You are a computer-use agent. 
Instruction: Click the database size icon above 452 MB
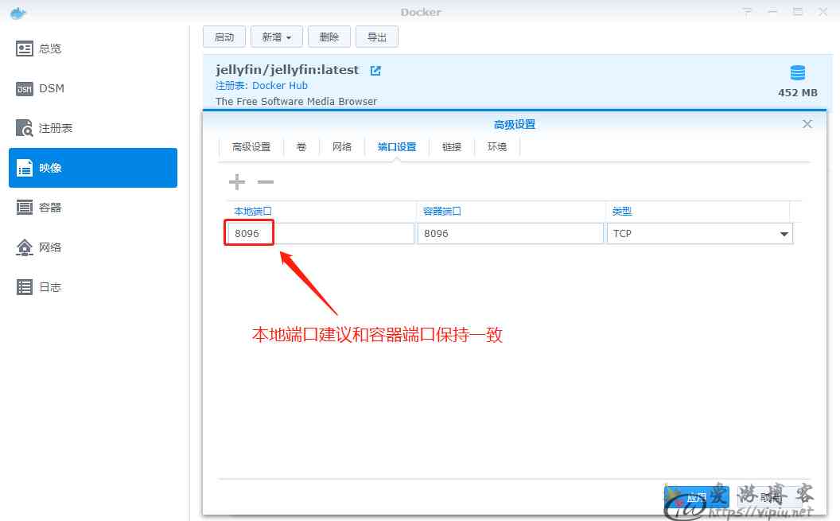798,73
